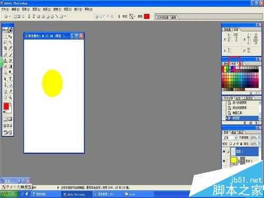
Task: Select the Dodge tool
Action: click(11, 72)
